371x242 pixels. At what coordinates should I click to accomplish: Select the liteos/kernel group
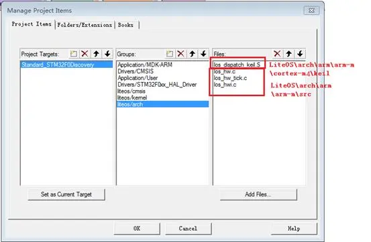tap(162, 97)
